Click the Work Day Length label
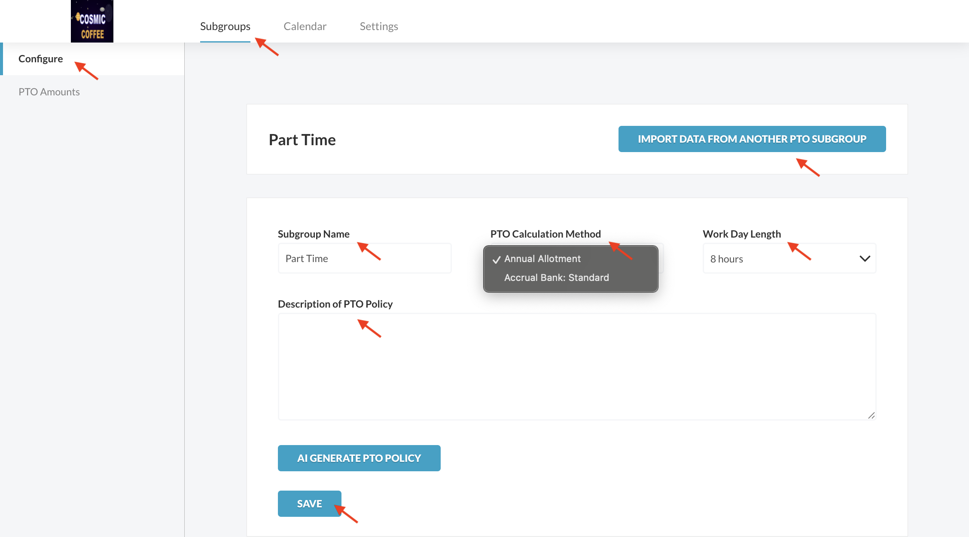The image size is (969, 537). point(742,234)
